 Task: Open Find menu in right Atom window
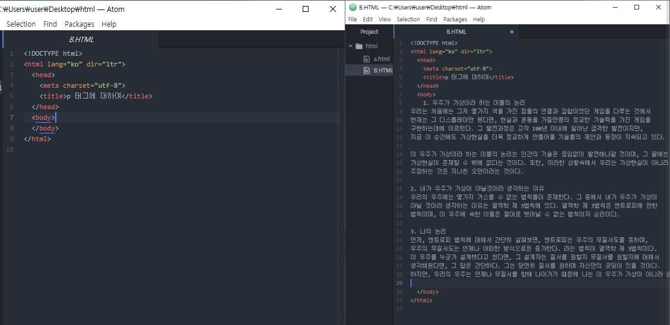pos(431,19)
